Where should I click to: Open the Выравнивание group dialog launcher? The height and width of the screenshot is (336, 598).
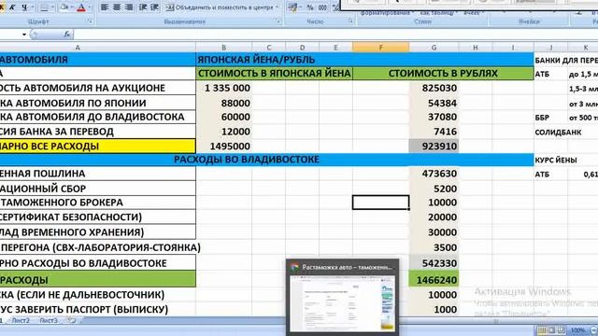[x=278, y=21]
